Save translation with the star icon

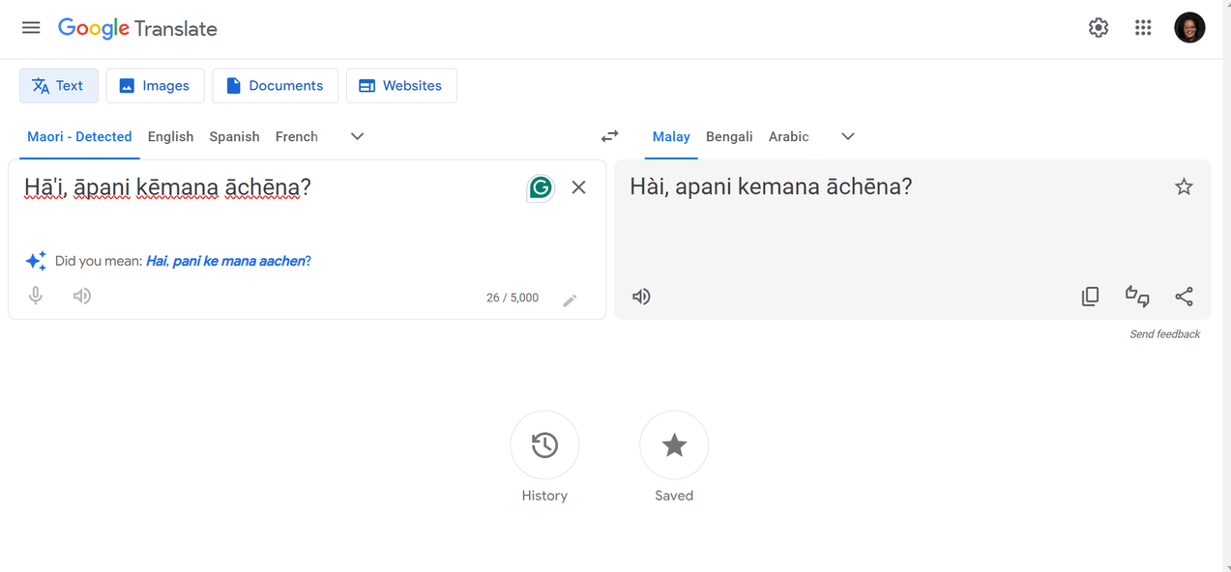(x=1184, y=187)
